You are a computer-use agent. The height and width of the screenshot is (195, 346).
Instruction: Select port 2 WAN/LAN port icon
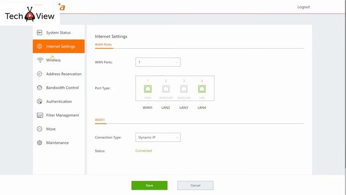point(166,89)
